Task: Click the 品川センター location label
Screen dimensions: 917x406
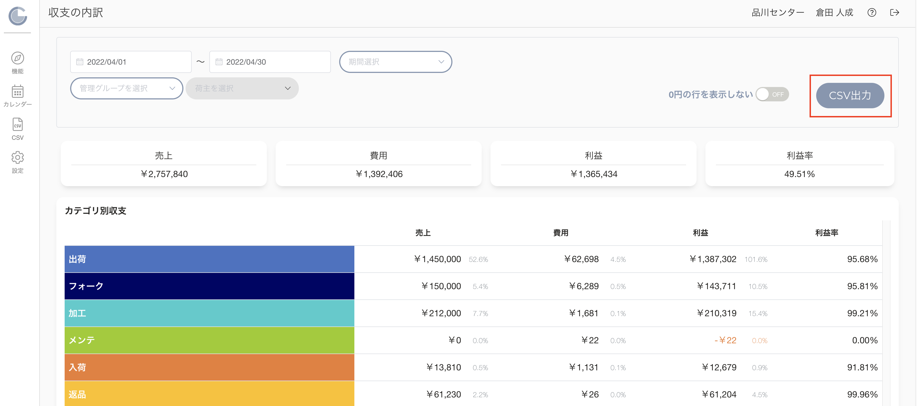Action: [x=778, y=13]
